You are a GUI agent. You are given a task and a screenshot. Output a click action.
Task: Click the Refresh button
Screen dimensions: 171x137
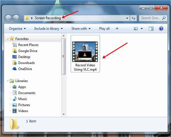[x=133, y=18]
